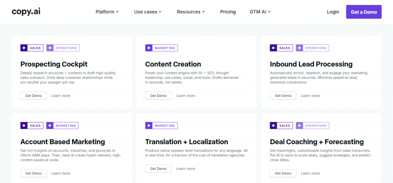Click the Content Creation heading

(173, 64)
